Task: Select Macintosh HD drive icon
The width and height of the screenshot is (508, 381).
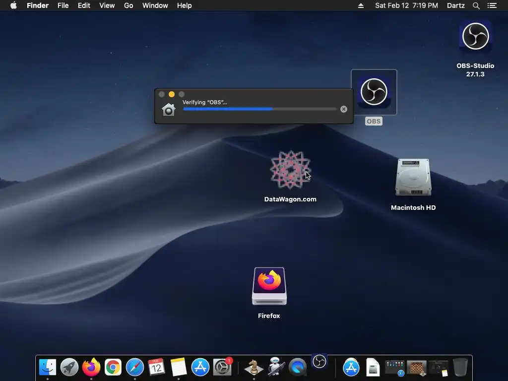Action: [x=413, y=177]
